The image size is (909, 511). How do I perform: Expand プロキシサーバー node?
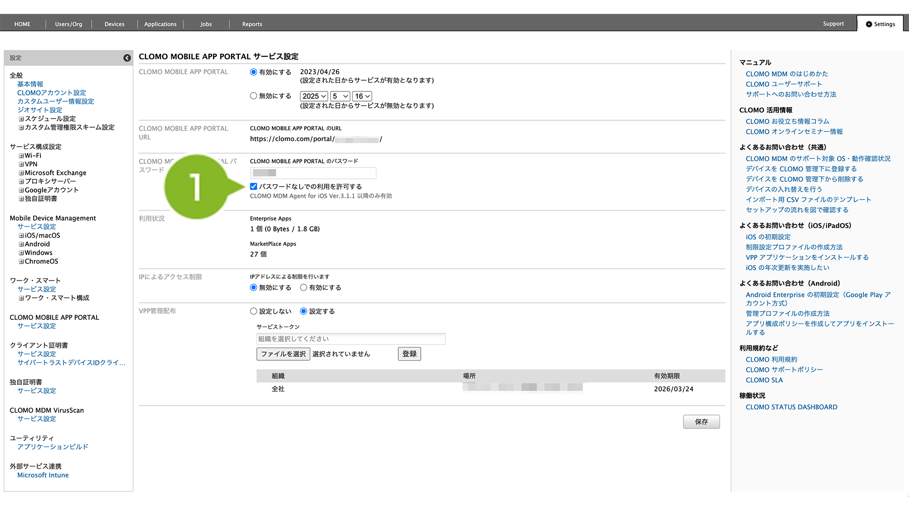point(21,181)
